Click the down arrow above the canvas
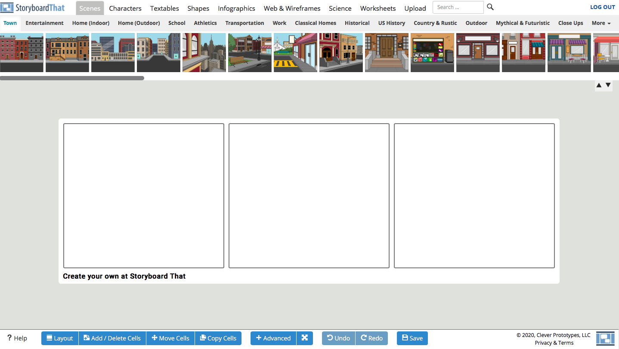Viewport: 619px width, 349px height. (608, 85)
